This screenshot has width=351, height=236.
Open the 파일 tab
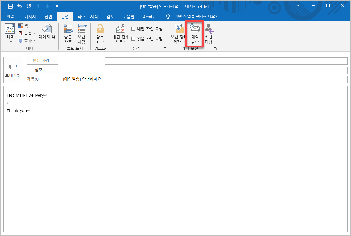point(10,17)
